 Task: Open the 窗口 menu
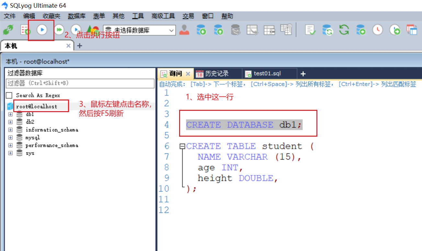click(208, 16)
